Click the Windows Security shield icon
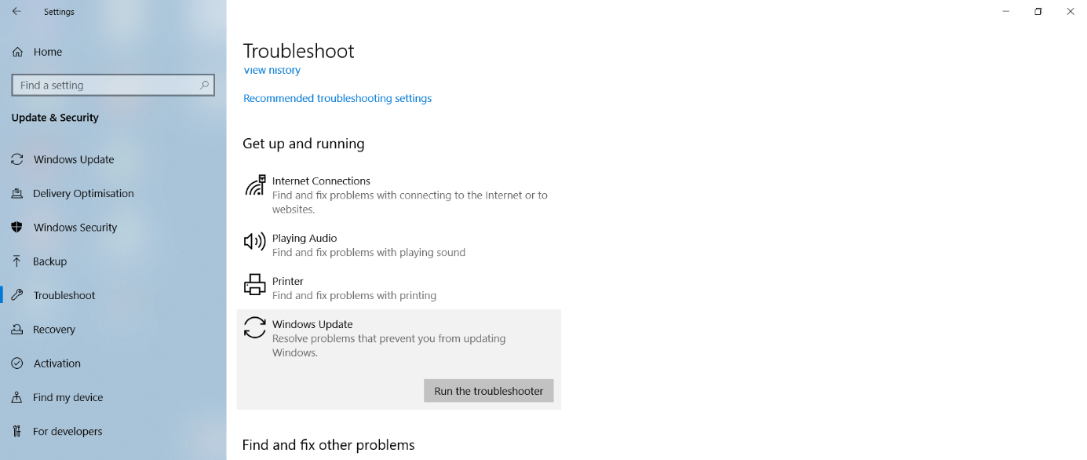Viewport: 1087px width, 460px height. click(17, 228)
